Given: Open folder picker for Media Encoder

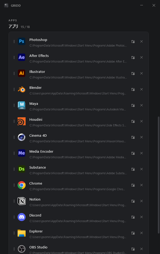Looking at the screenshot, I should coord(133,153).
